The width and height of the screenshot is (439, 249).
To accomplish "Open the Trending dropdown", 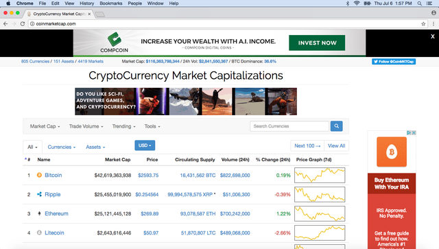I will point(123,126).
